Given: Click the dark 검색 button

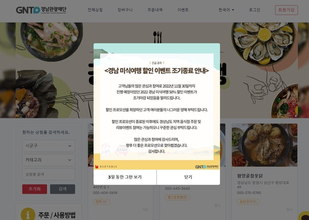Looking at the screenshot, I should pos(62,189).
